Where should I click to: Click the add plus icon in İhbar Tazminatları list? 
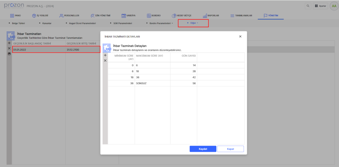click(9, 43)
